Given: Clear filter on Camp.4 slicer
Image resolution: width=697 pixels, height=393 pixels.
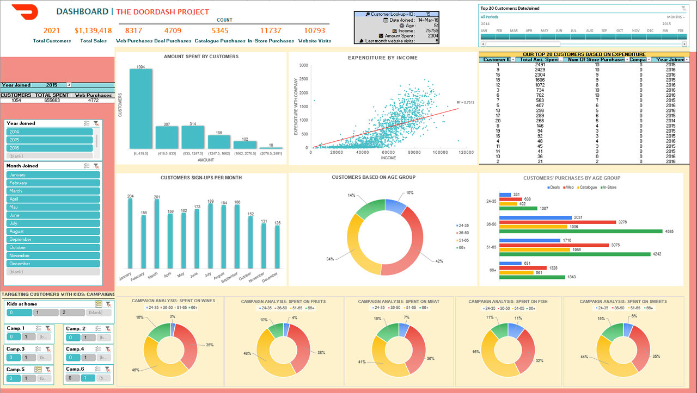Looking at the screenshot, I should click(108, 349).
